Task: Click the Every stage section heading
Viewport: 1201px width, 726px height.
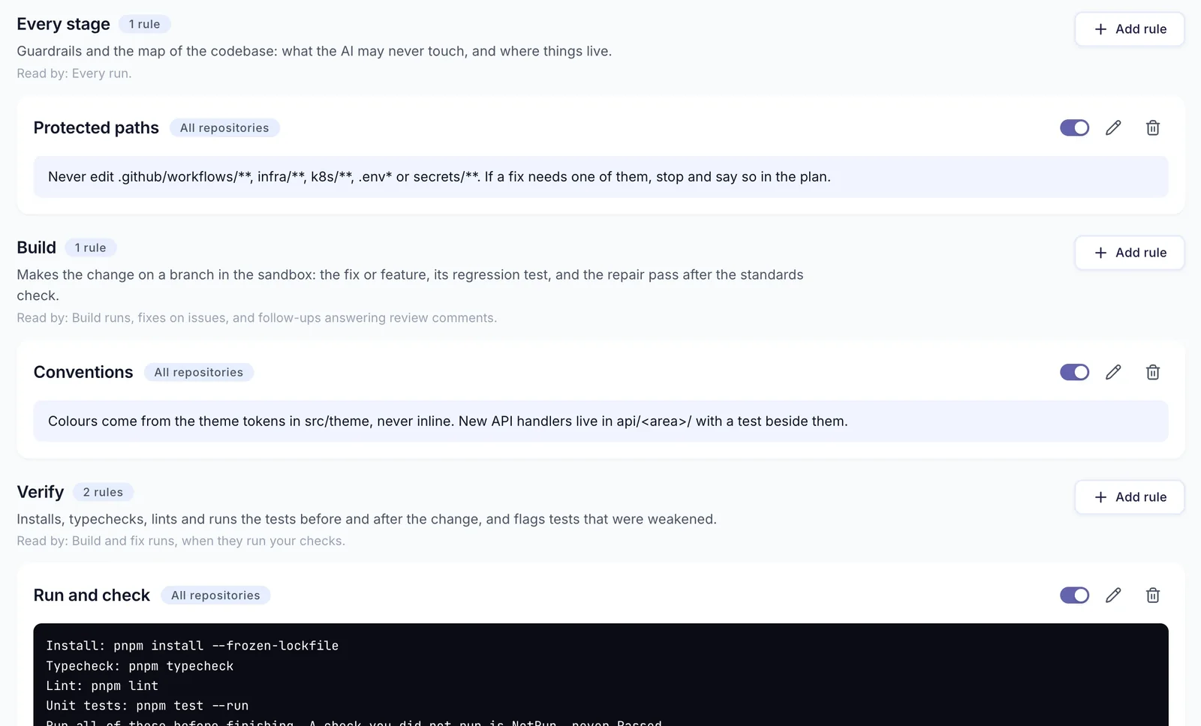Action: (x=64, y=24)
